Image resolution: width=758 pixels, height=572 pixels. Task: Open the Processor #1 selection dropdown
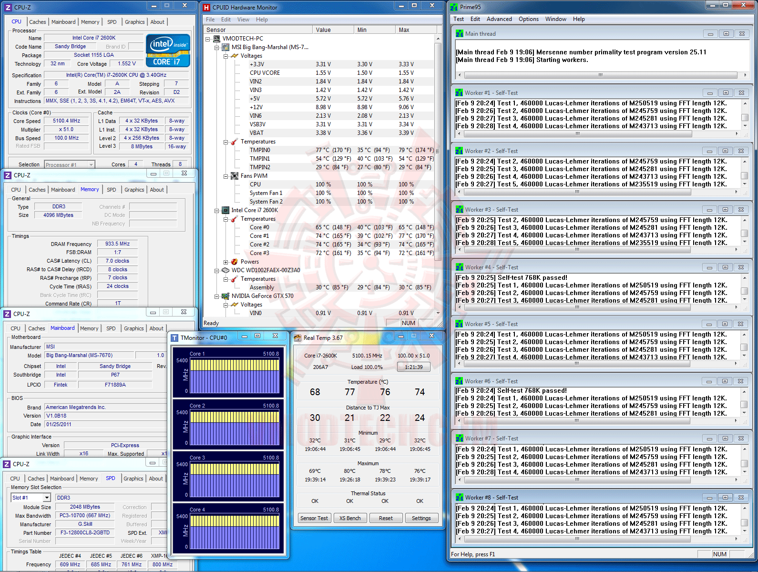point(91,165)
